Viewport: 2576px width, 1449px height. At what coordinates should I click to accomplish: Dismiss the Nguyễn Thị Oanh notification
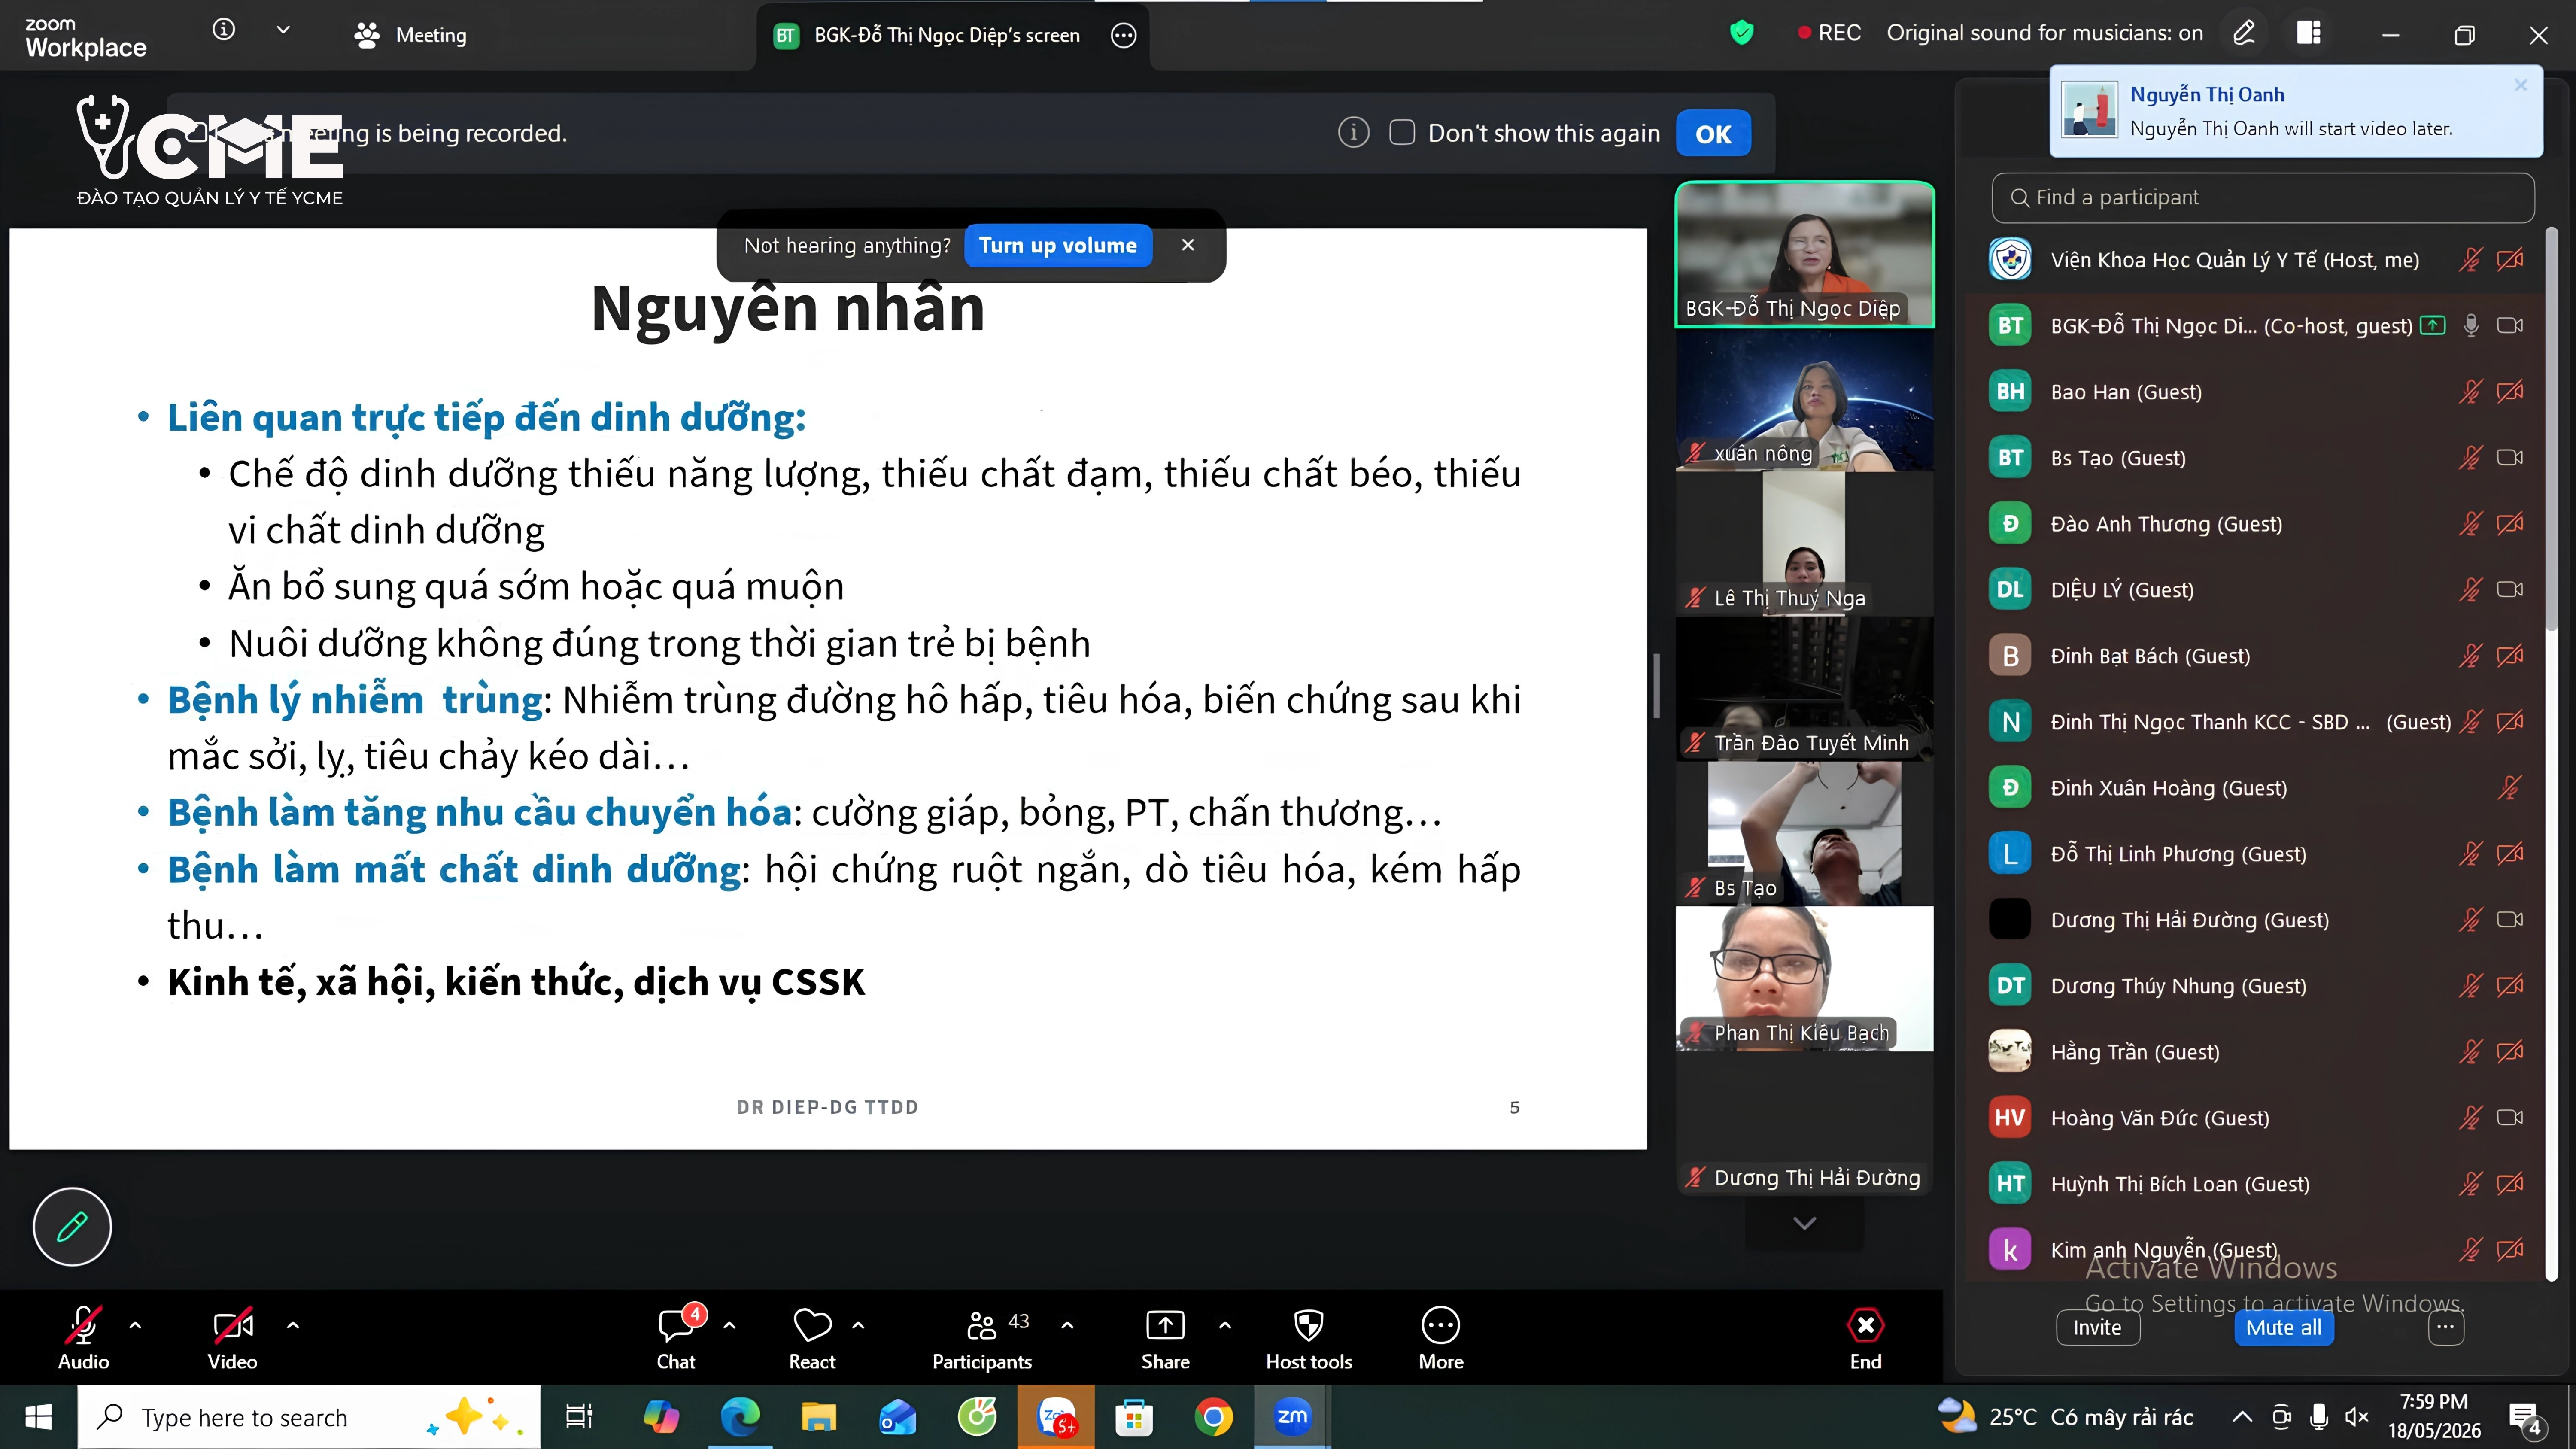coord(2521,85)
